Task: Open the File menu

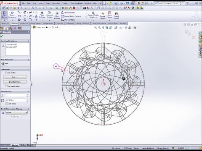Action: pyautogui.click(x=24, y=3)
